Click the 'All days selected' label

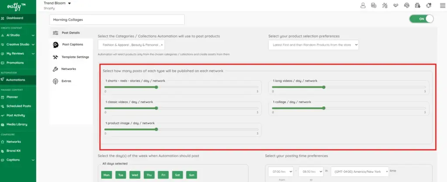115,164
